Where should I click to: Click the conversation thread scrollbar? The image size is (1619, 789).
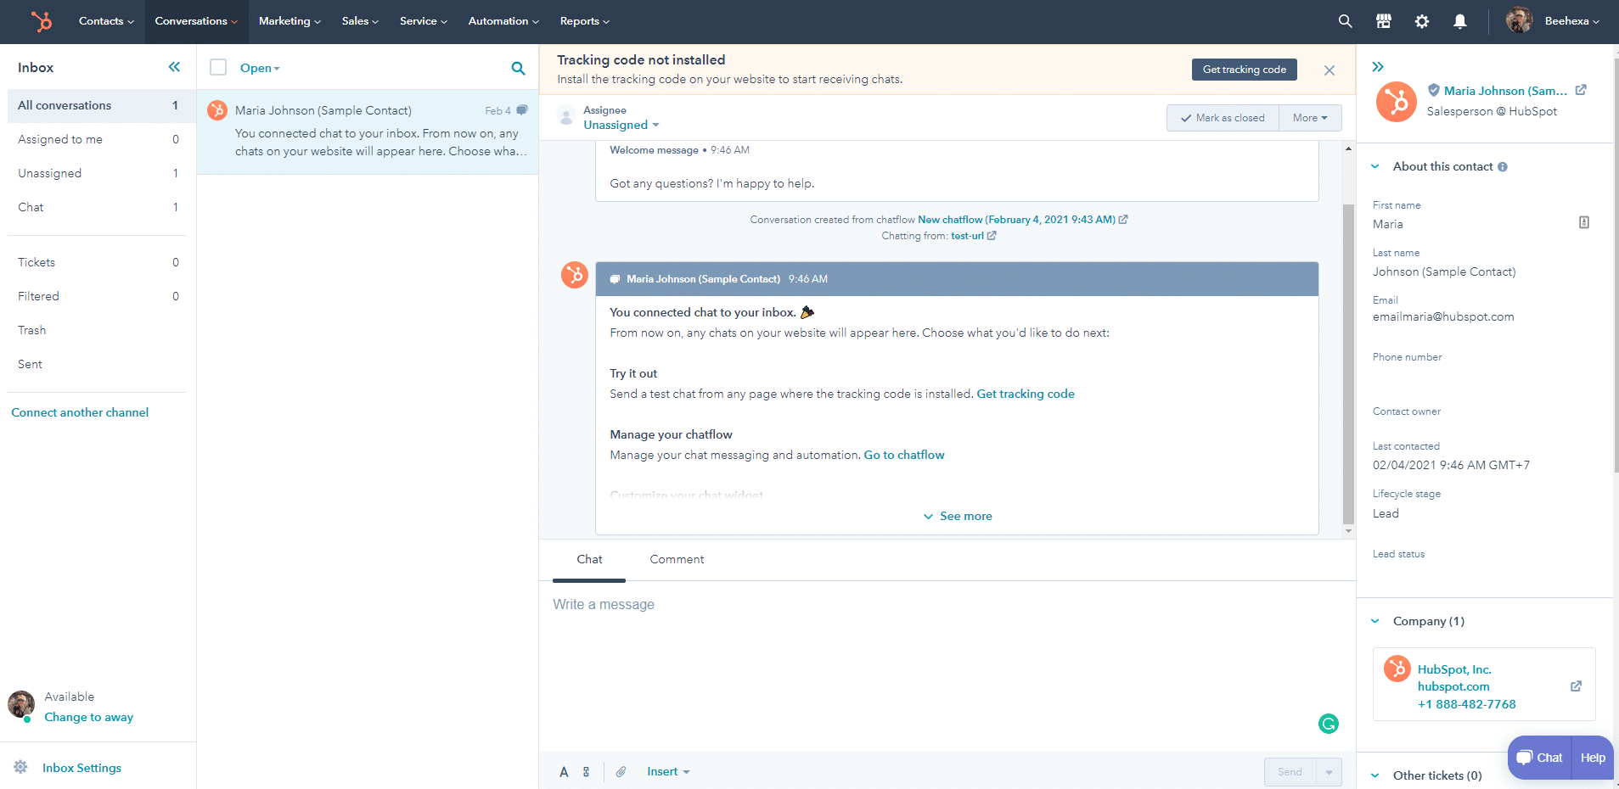pos(1348,365)
